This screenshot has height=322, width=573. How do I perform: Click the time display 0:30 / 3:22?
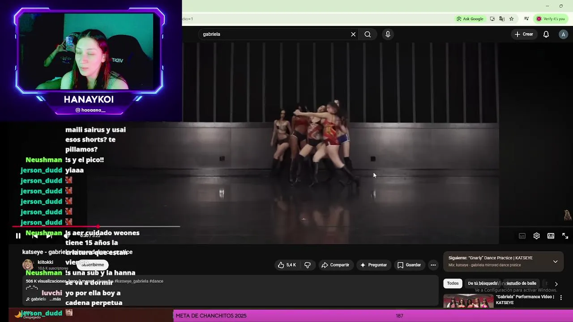(x=90, y=236)
